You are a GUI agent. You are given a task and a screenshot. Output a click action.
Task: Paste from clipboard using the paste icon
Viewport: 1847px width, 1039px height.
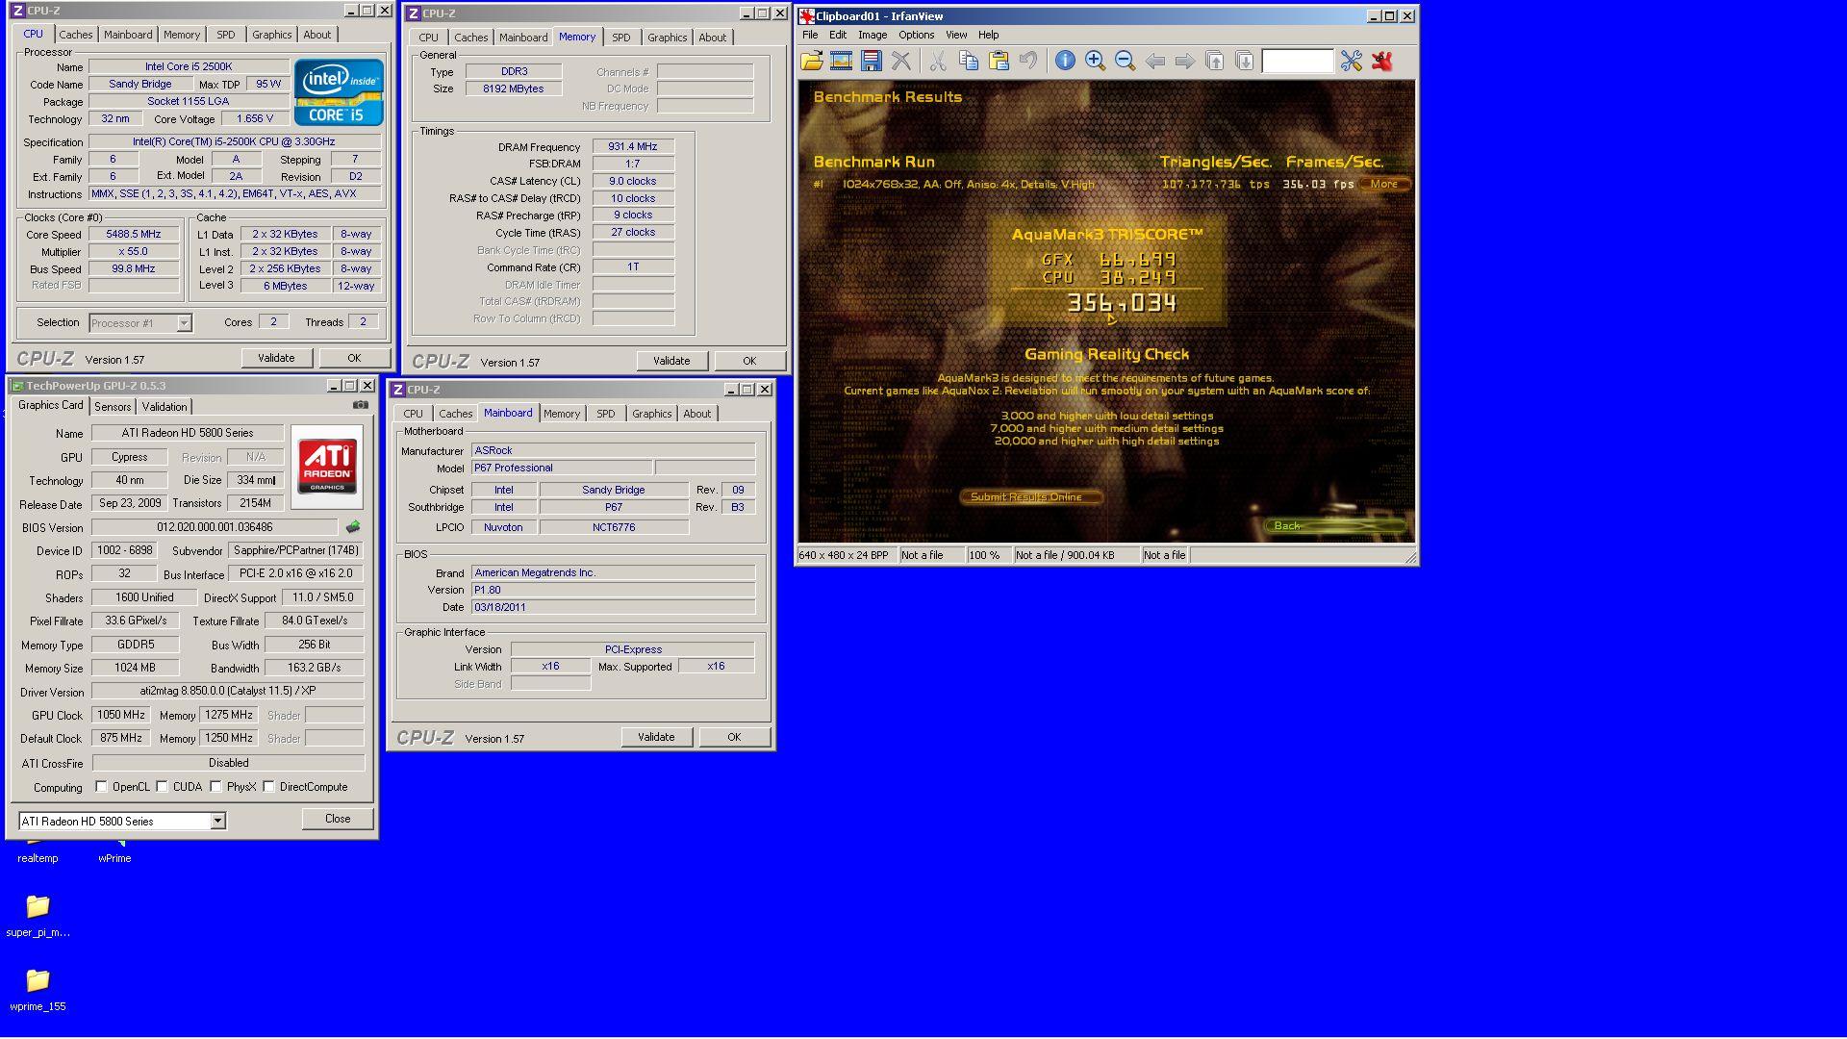999,61
